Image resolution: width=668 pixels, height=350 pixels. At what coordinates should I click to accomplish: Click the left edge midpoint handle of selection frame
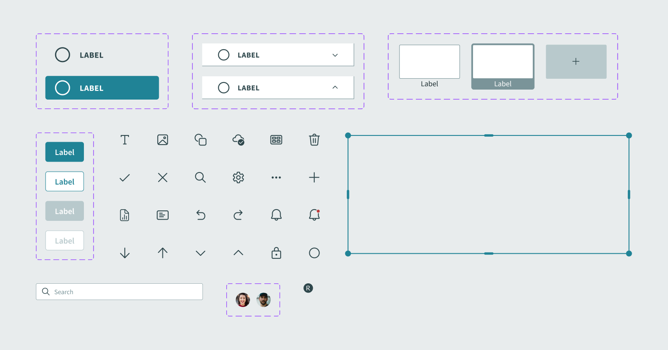[348, 195]
